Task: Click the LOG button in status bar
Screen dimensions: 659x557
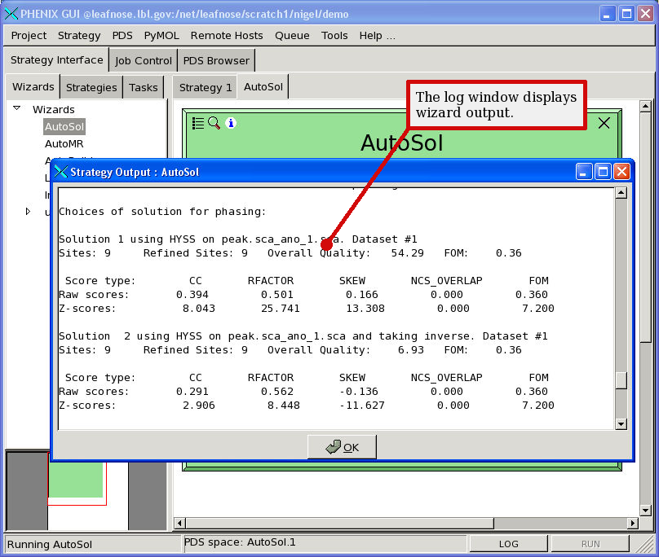Action: pyautogui.click(x=508, y=544)
